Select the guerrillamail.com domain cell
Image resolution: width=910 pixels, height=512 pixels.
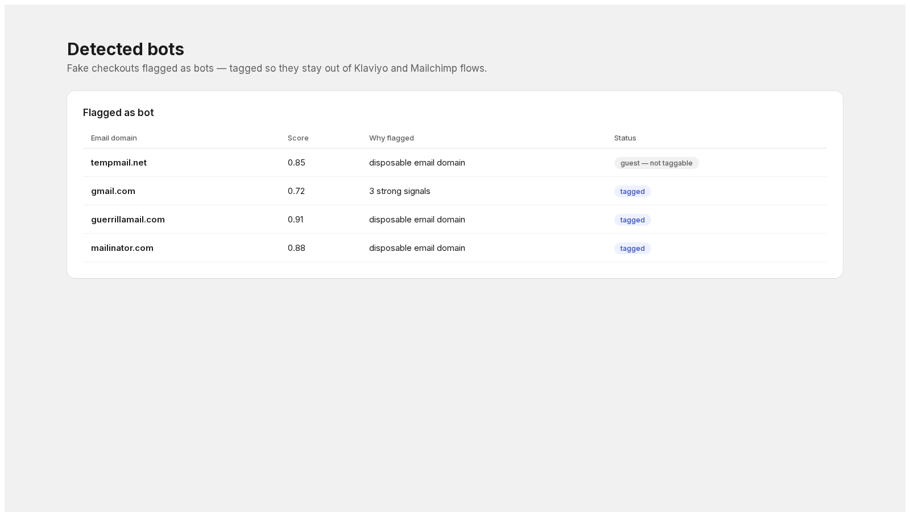[x=128, y=220]
